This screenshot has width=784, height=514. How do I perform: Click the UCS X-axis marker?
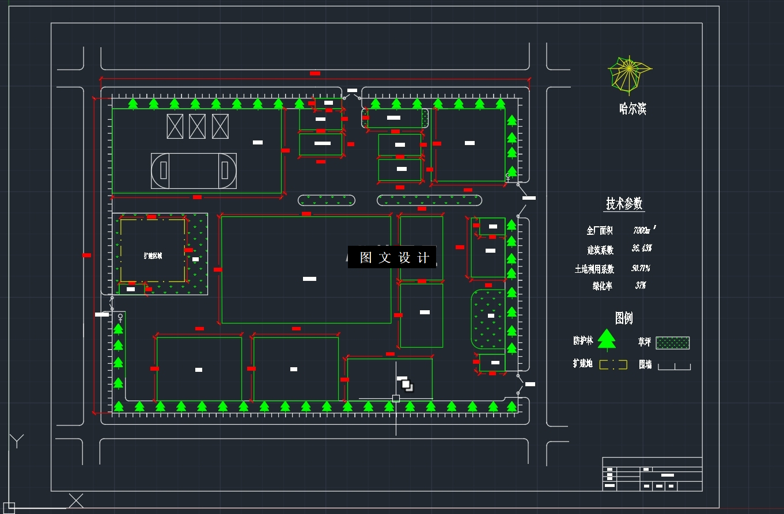pyautogui.click(x=76, y=501)
